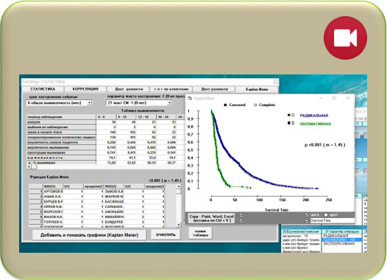
Task: Switch to the КОРРЕЛЯЦИЯ tab
Action: [x=85, y=89]
